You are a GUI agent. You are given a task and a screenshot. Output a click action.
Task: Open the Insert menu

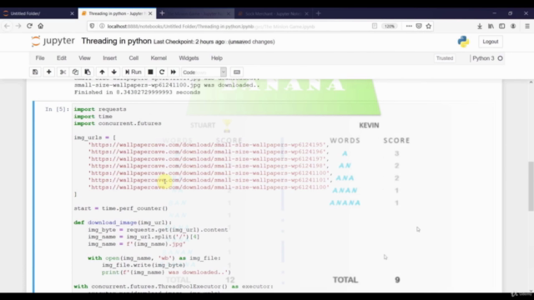(109, 58)
